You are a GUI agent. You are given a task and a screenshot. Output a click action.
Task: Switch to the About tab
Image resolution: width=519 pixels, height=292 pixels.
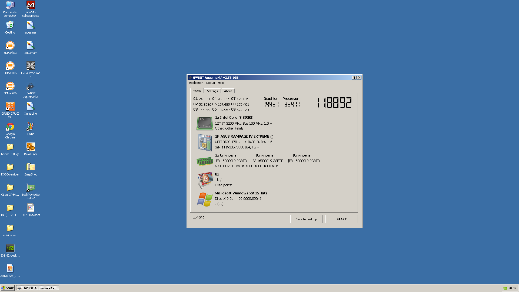click(x=228, y=91)
